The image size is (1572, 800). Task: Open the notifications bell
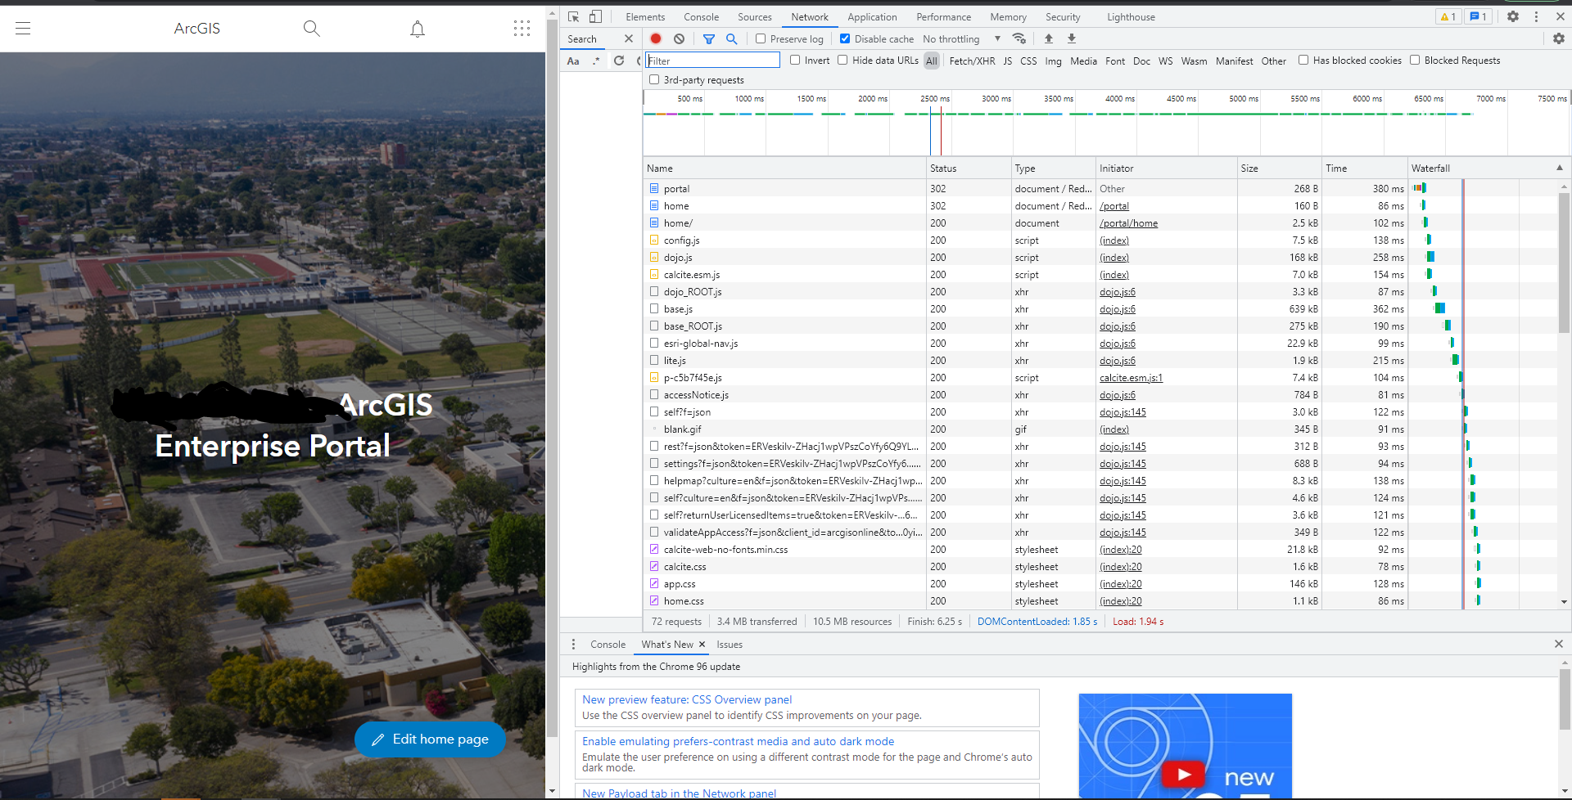pyautogui.click(x=418, y=29)
